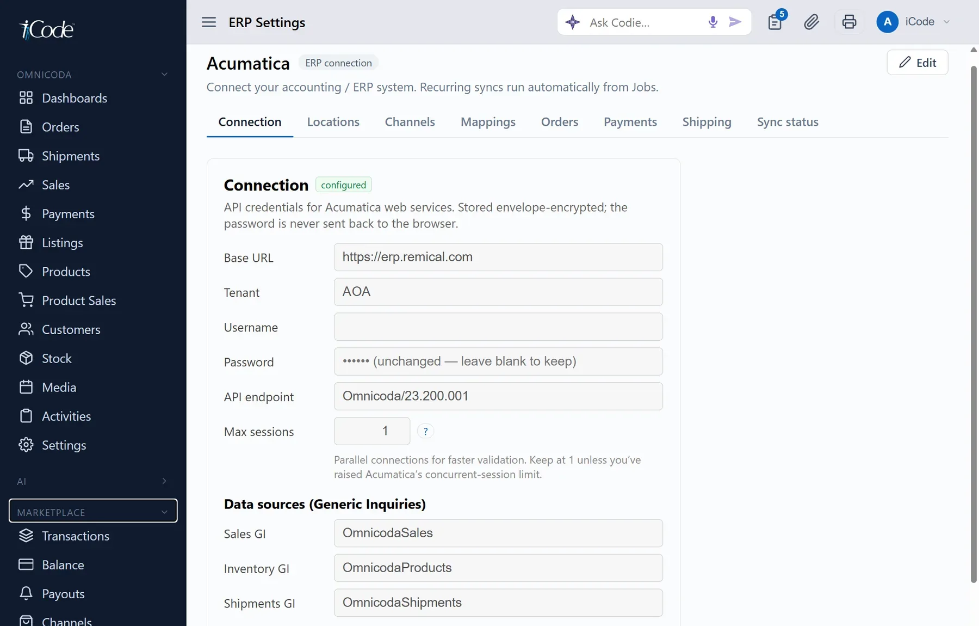Viewport: 979px width, 626px height.
Task: Click the Tenant field
Action: [498, 292]
